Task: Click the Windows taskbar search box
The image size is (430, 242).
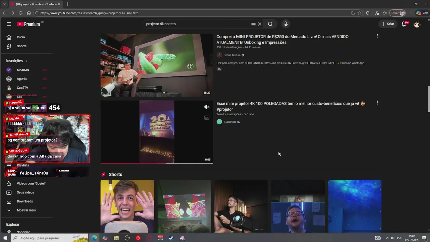Action: click(49, 238)
